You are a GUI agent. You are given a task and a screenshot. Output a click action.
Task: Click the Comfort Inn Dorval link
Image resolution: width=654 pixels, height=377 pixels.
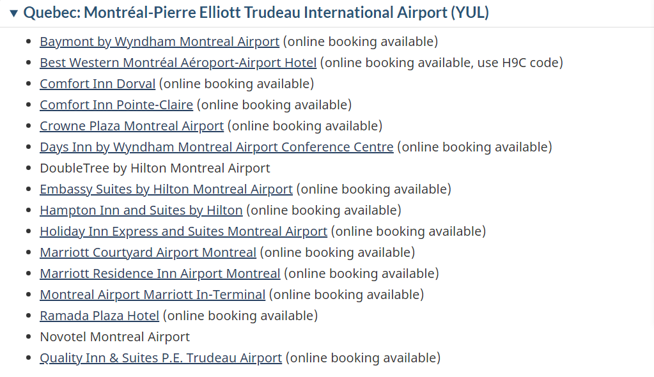click(x=97, y=84)
